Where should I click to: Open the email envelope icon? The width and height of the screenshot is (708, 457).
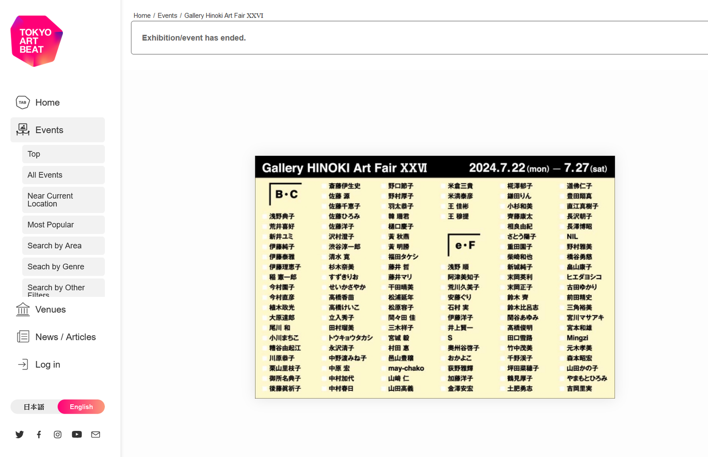[x=96, y=434]
